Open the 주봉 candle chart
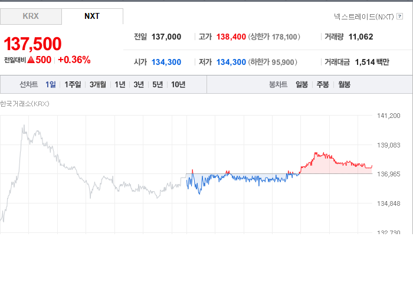 click(323, 84)
